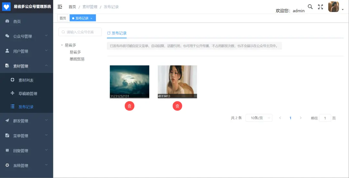The image size is (349, 178).
Task: Open the 10条/页 page size dropdown
Action: (x=259, y=118)
